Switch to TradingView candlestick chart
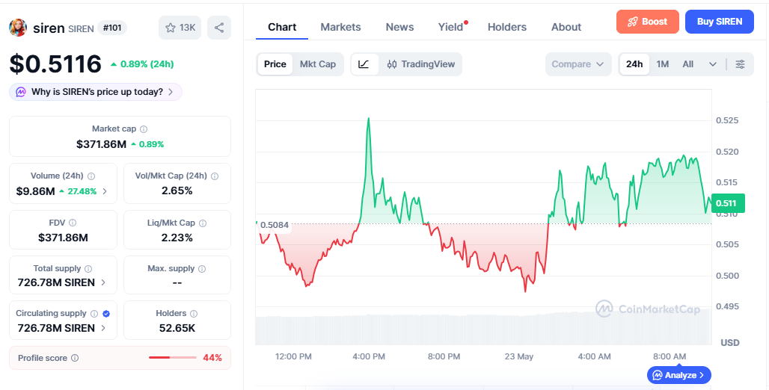 [x=421, y=64]
